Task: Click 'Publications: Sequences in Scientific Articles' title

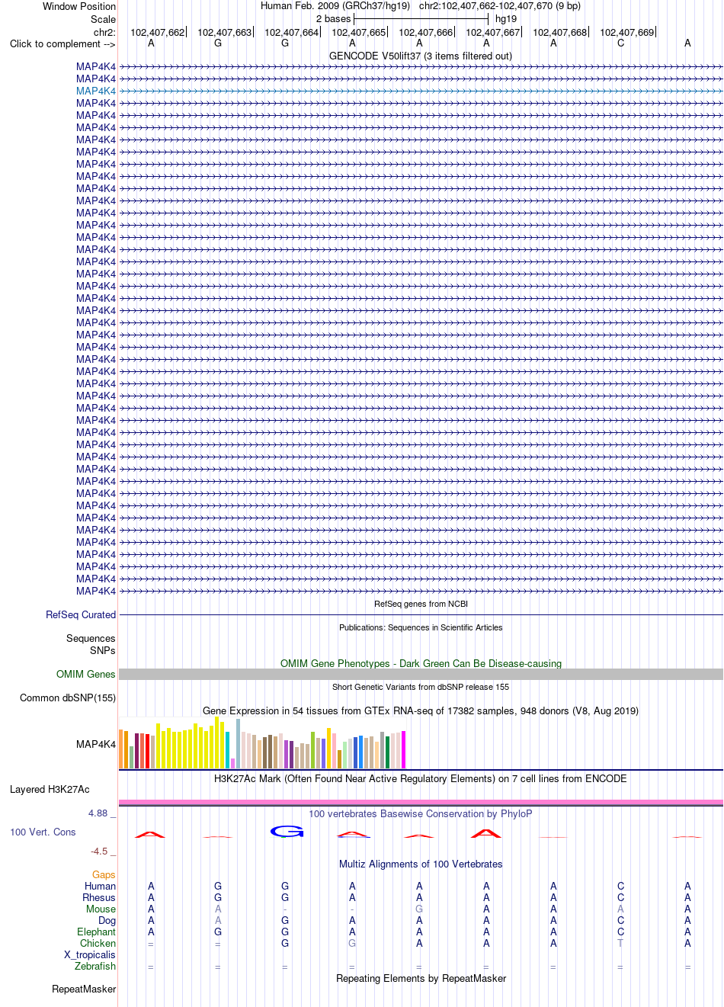Action: pos(421,627)
